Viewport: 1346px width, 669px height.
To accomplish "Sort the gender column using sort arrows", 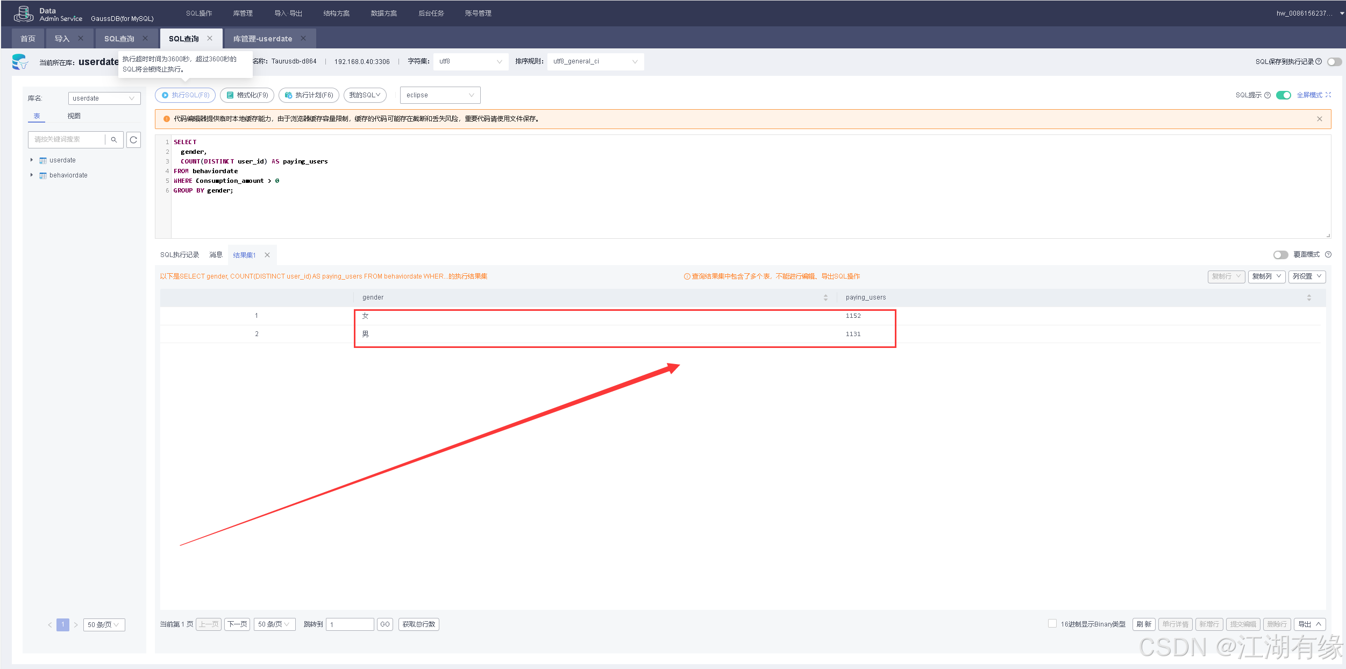I will point(825,297).
